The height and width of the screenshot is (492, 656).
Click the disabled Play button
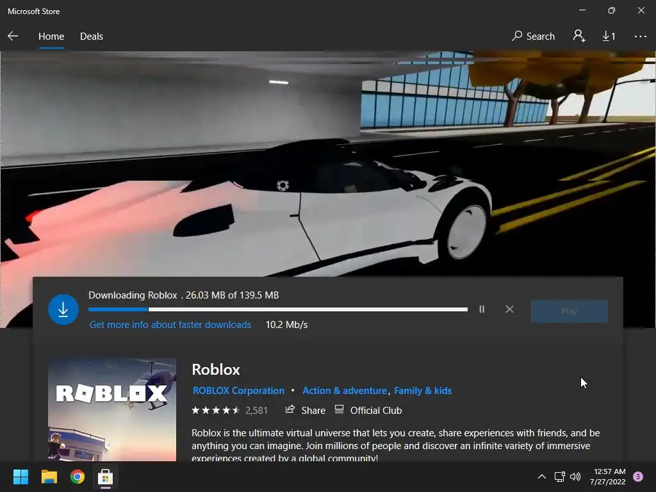(569, 311)
